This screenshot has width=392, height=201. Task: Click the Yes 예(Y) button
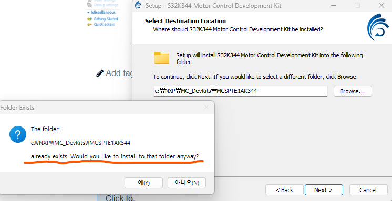point(143,183)
